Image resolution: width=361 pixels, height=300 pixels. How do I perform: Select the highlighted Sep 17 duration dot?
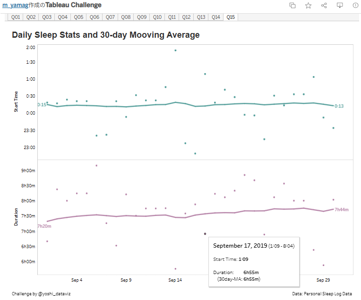pyautogui.click(x=205, y=234)
